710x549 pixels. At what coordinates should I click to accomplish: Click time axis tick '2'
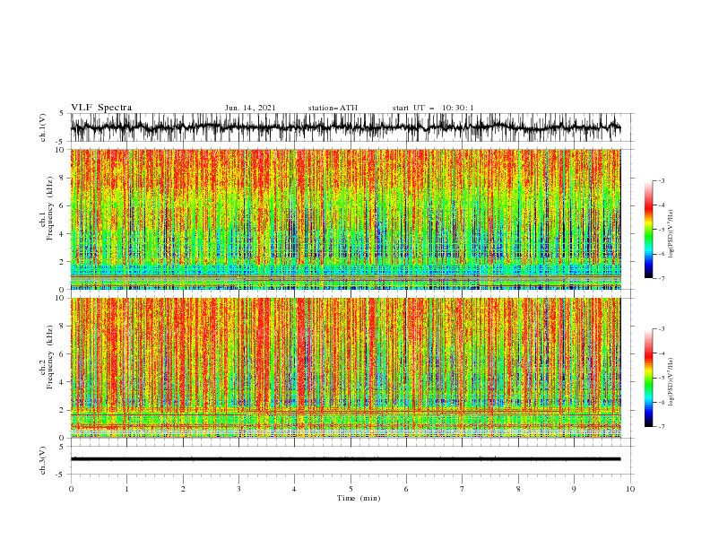tap(183, 489)
